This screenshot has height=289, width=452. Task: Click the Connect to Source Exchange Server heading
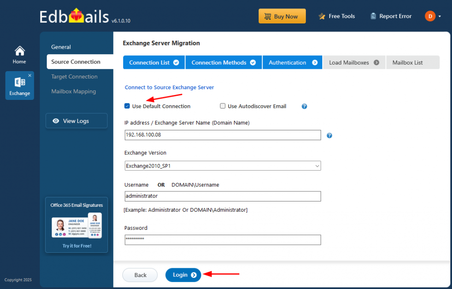point(169,87)
